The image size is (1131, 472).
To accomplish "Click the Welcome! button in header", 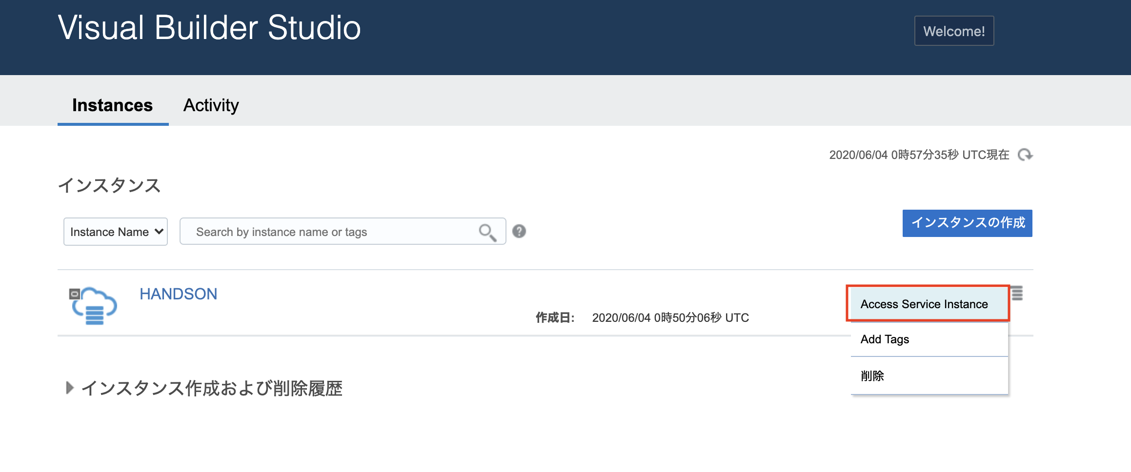I will 953,31.
